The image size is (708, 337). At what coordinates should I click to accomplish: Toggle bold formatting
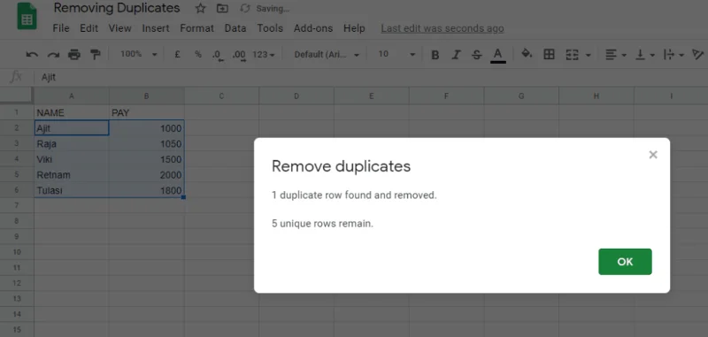pos(435,55)
